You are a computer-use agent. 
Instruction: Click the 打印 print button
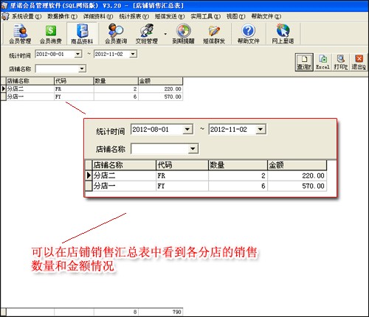click(x=341, y=62)
